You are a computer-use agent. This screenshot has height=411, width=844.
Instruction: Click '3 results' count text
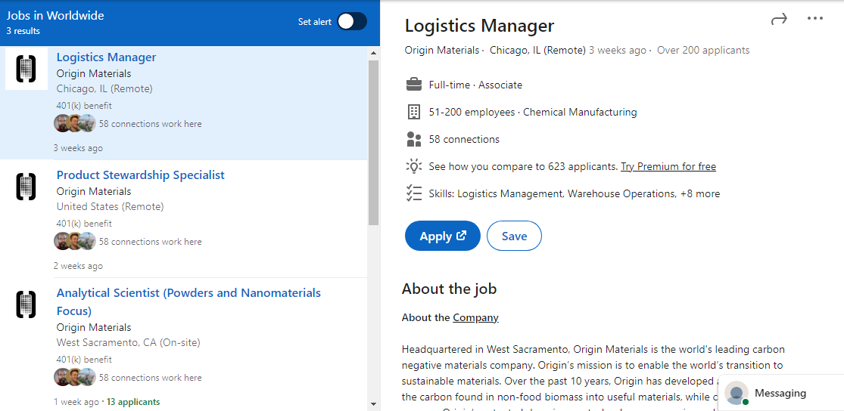[23, 31]
